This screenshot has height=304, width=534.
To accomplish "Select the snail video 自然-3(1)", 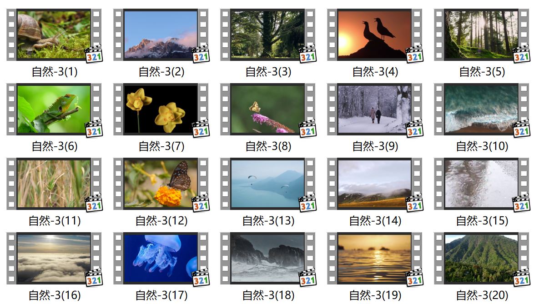I will (x=54, y=35).
